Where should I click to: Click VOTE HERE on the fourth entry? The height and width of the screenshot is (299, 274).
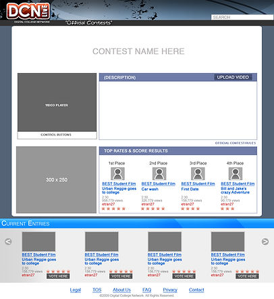coord(247,276)
